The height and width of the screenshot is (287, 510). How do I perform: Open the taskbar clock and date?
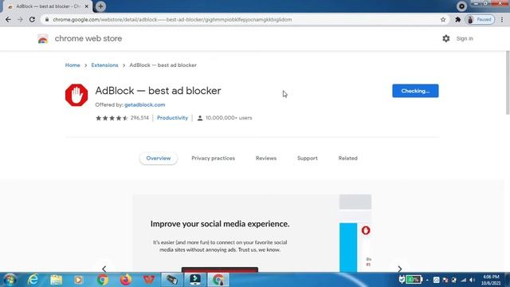pos(491,280)
